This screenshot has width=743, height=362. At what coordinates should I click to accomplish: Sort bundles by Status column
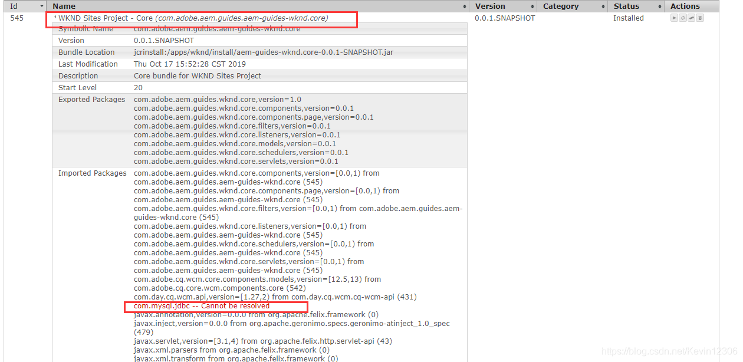click(x=636, y=6)
